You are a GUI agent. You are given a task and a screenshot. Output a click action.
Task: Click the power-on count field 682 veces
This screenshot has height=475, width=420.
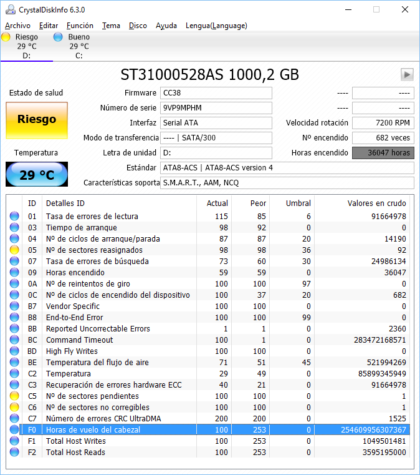pyautogui.click(x=383, y=138)
